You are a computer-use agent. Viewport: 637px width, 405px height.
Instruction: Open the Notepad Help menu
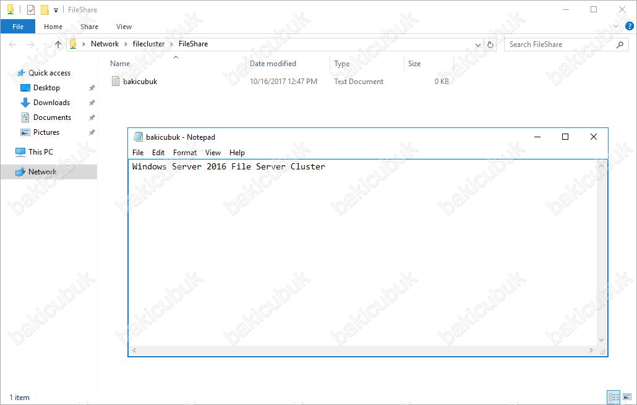point(237,153)
